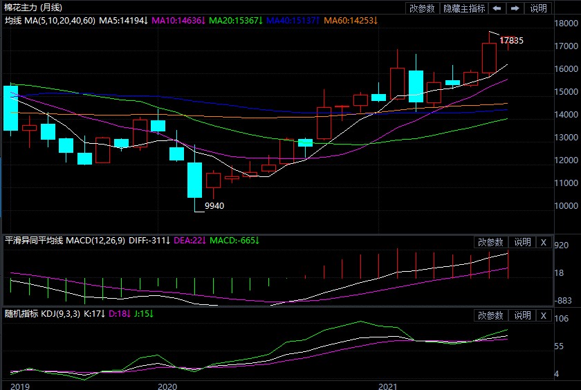This screenshot has height=390, width=581.
Task: Open 改参数 for the main chart
Action: (422, 8)
